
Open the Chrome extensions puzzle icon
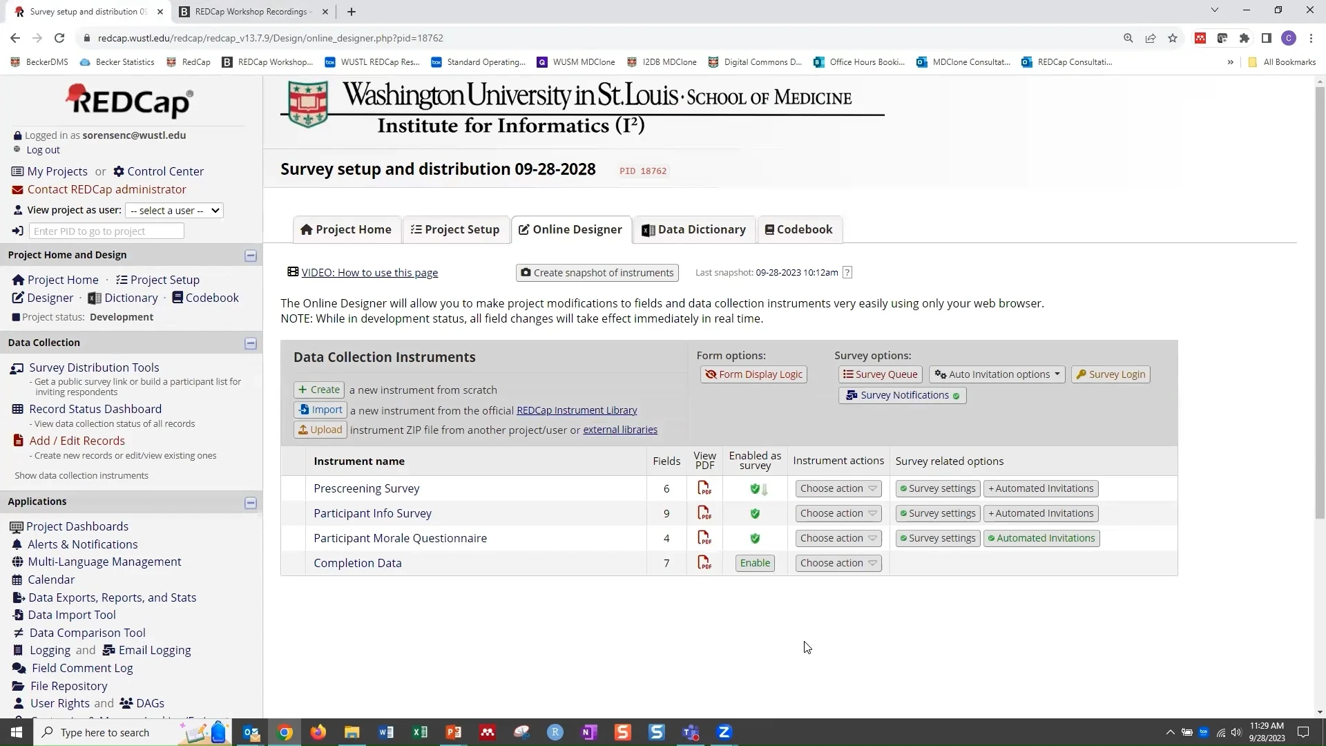point(1245,38)
